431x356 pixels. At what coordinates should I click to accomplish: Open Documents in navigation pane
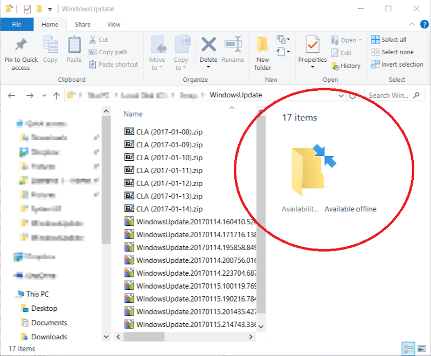pyautogui.click(x=44, y=323)
